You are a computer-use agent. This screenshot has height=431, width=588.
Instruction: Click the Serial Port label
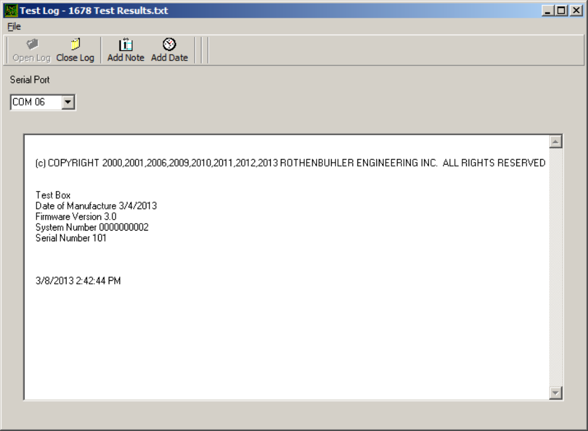[30, 80]
